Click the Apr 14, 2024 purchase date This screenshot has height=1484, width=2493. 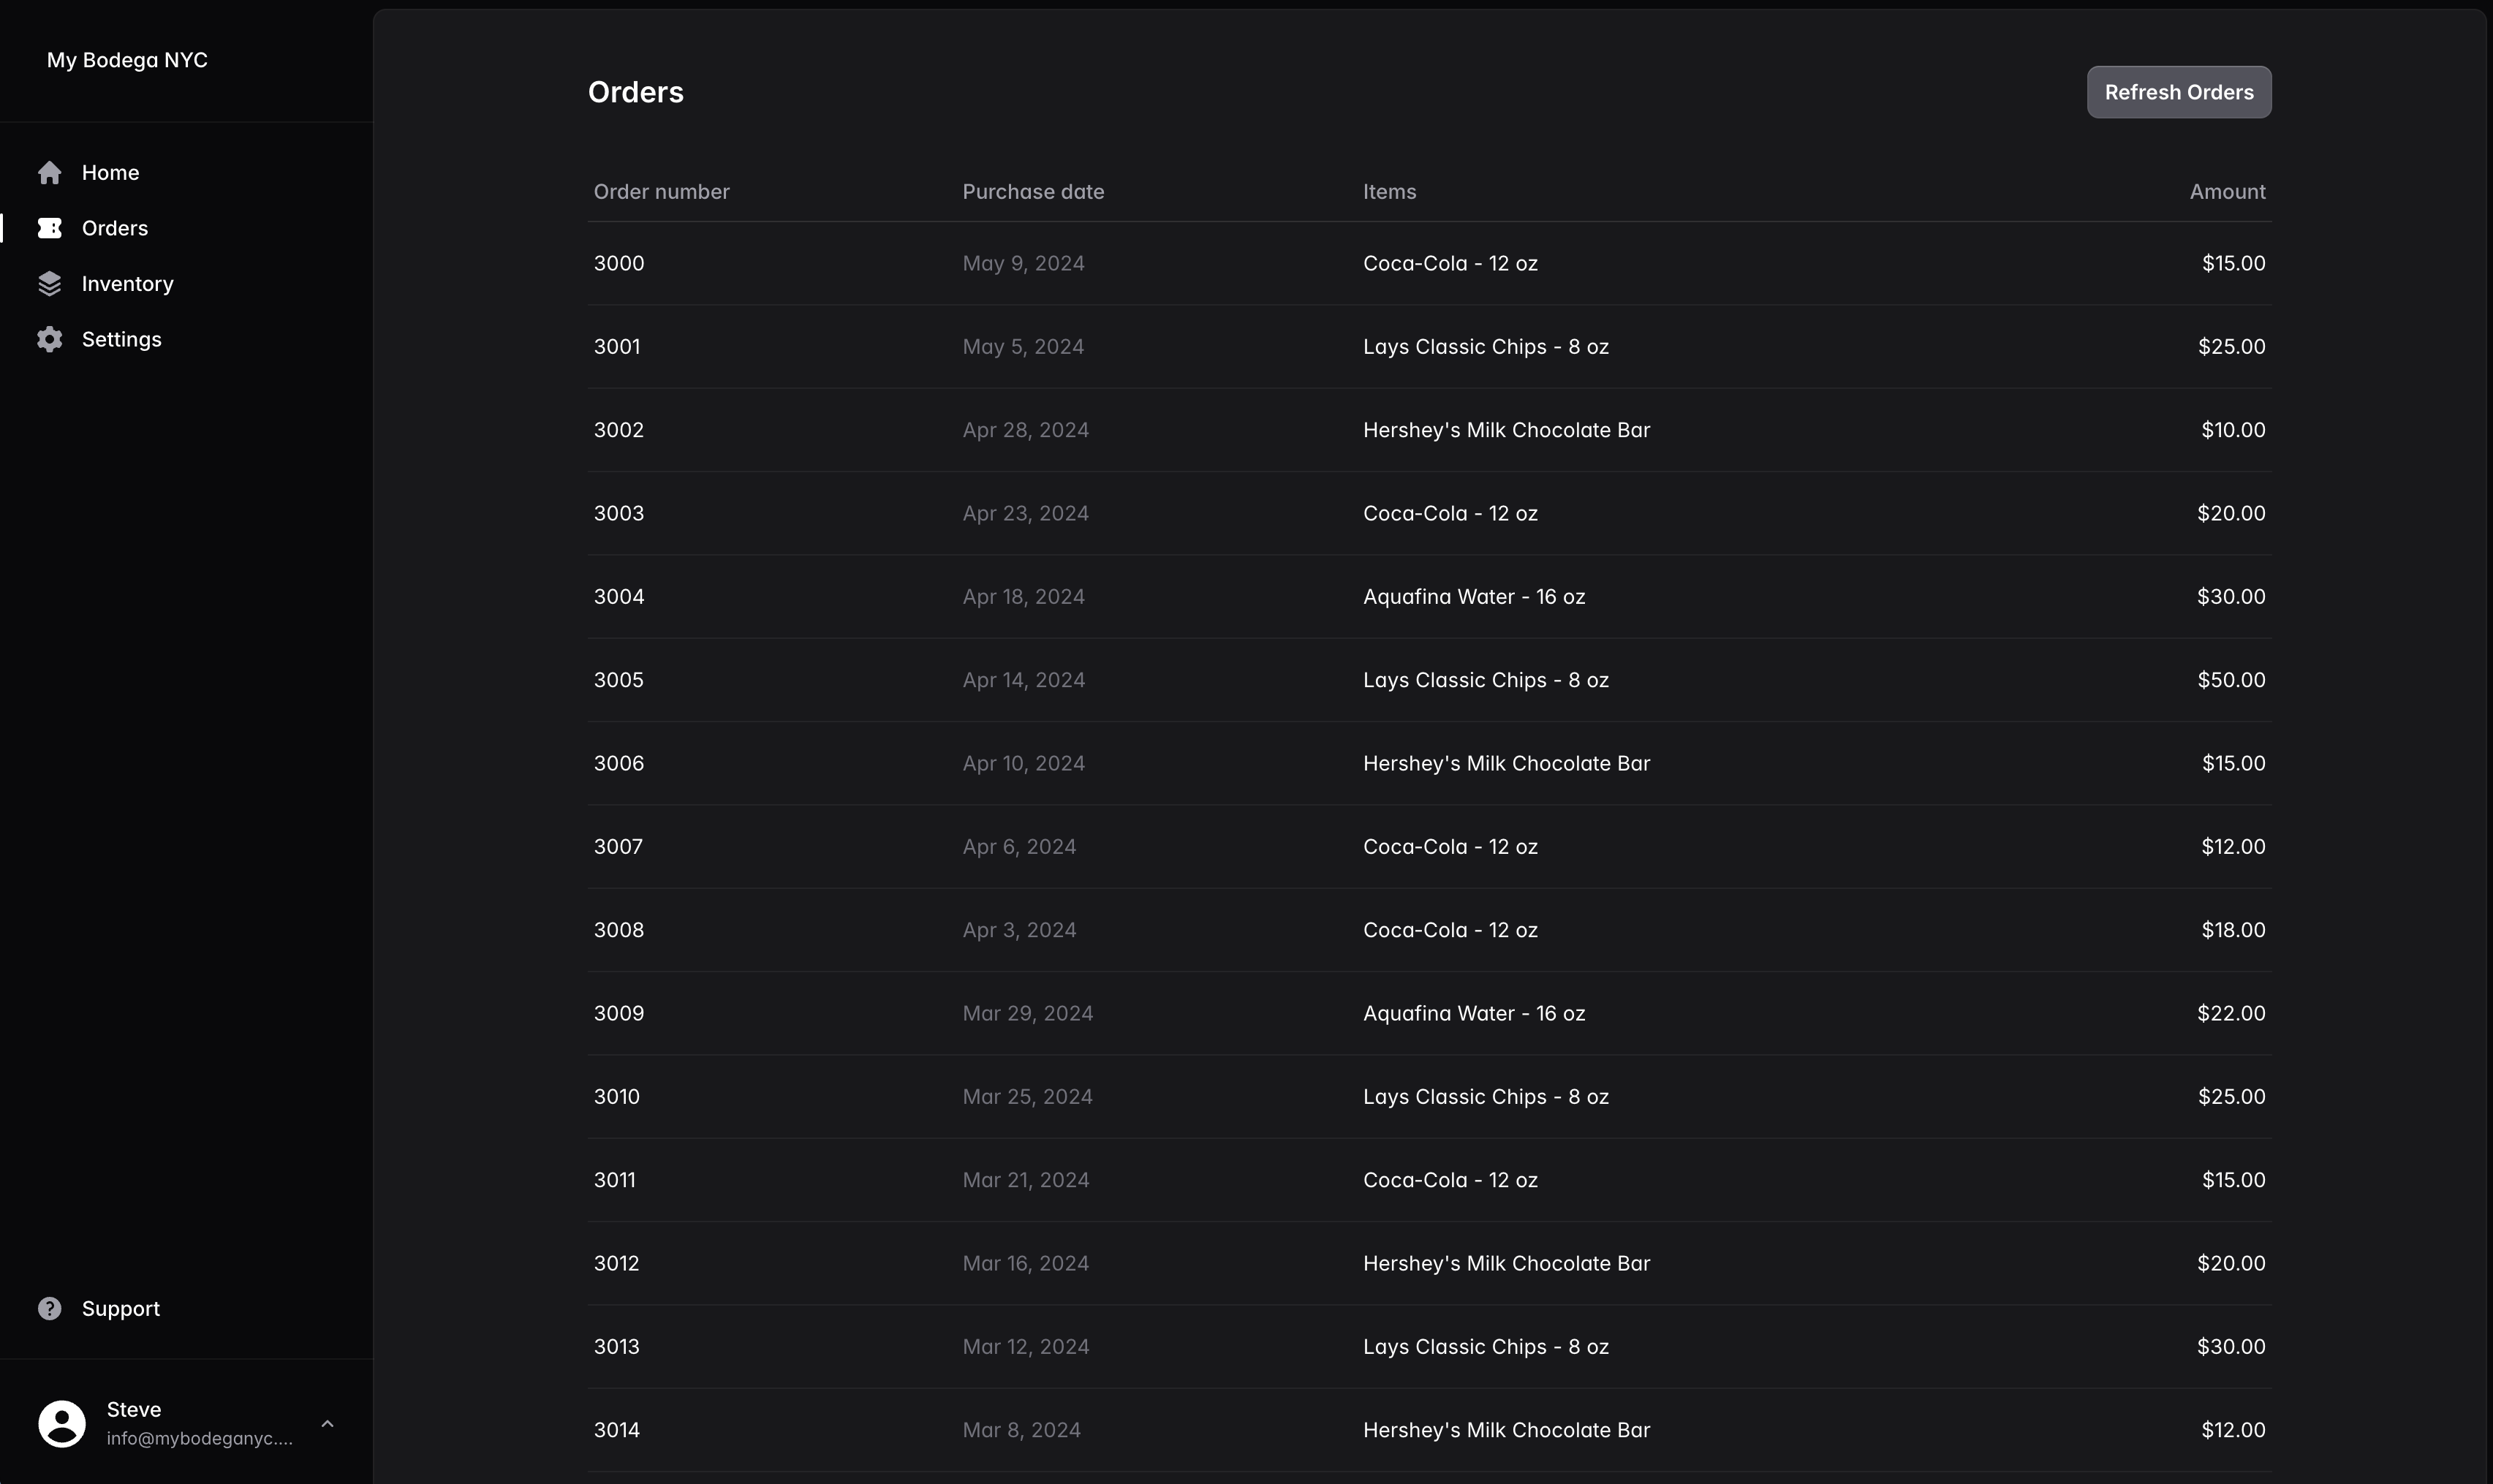[x=1023, y=680]
